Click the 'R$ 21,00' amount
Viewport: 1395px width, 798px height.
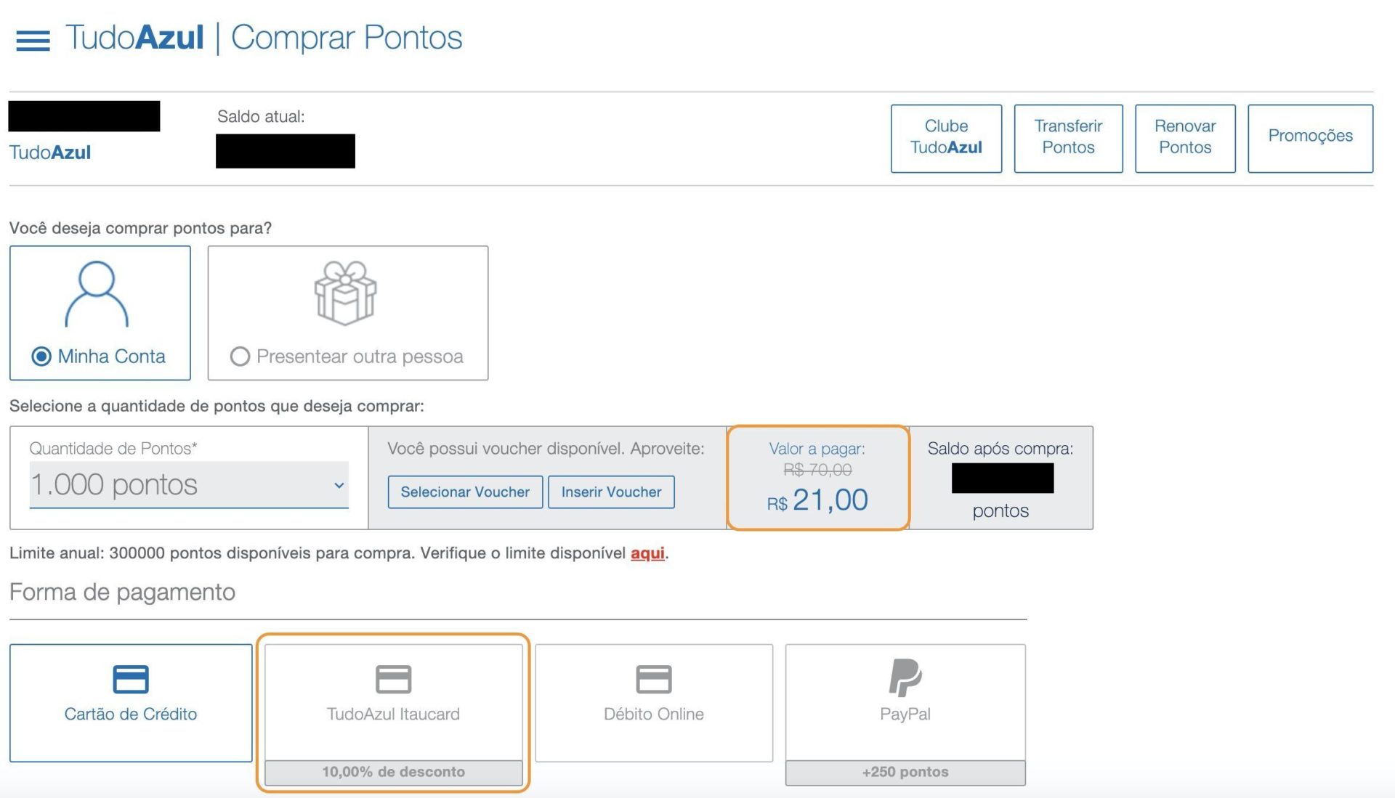coord(817,500)
